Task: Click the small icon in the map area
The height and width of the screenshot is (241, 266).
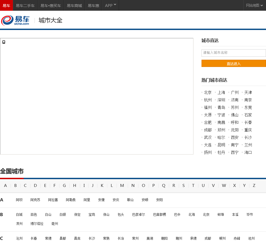Action: point(4,42)
